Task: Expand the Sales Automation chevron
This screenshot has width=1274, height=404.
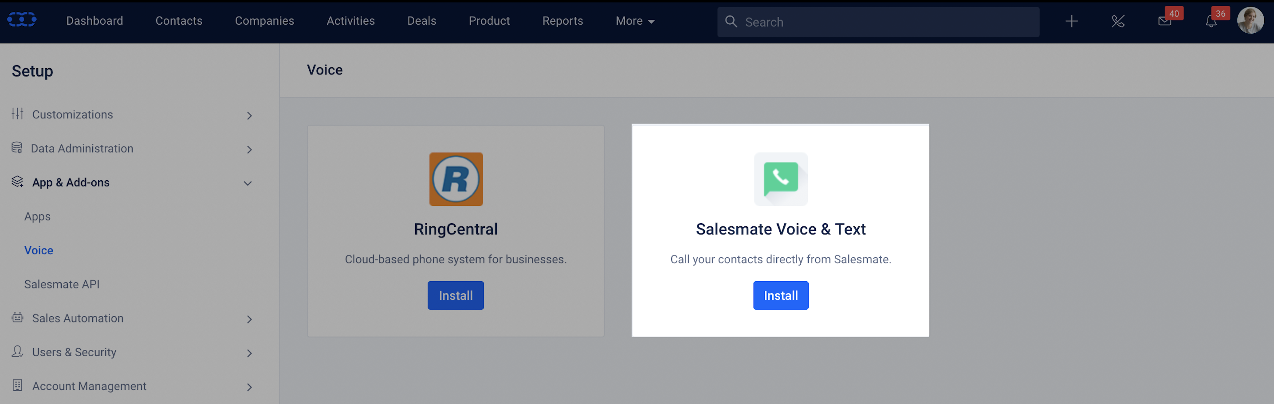Action: click(249, 319)
